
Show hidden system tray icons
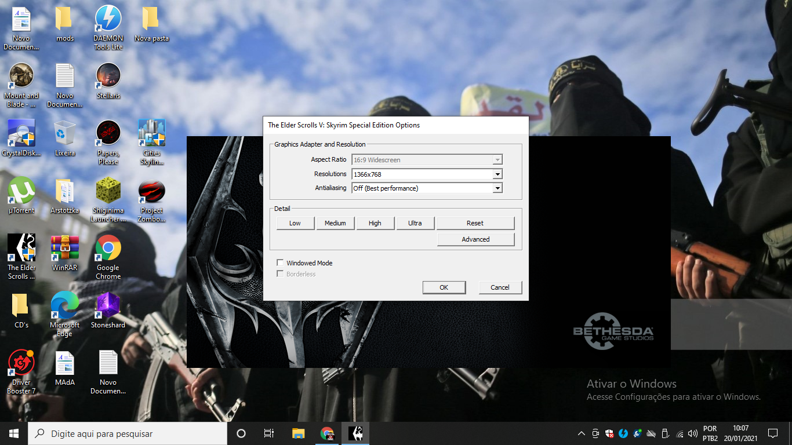pos(582,433)
